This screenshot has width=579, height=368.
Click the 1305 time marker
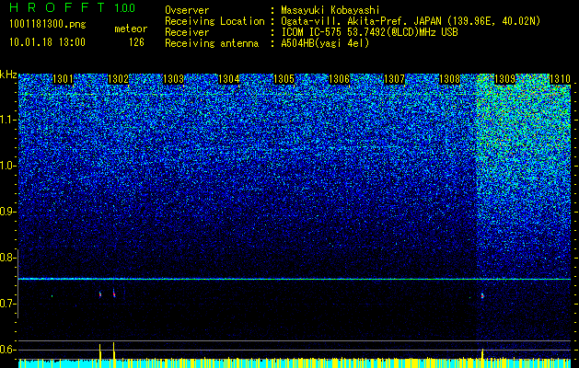[x=284, y=79]
